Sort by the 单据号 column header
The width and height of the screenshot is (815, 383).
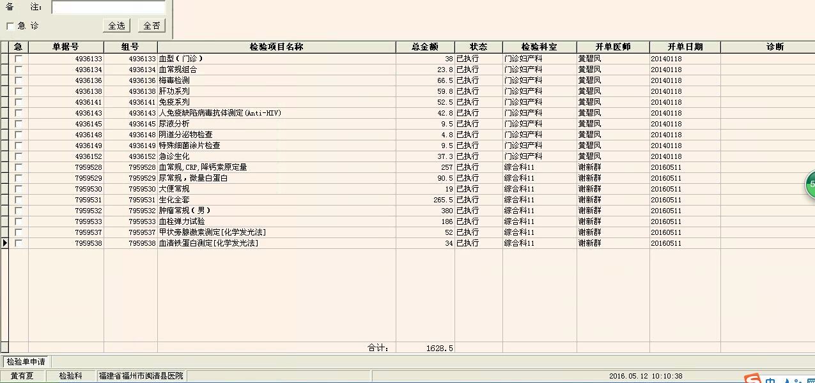pyautogui.click(x=66, y=47)
